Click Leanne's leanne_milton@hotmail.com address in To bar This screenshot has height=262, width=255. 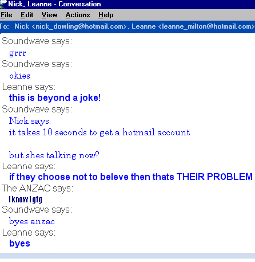pyautogui.click(x=193, y=26)
